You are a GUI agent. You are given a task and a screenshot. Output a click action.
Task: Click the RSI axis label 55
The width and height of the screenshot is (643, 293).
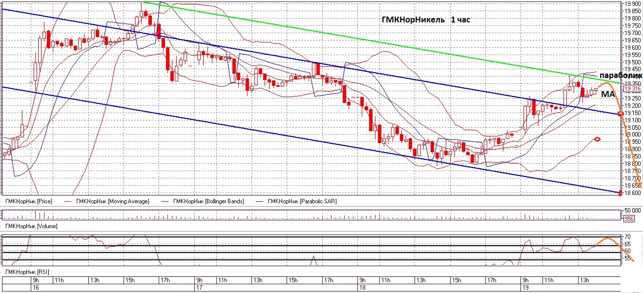[627, 258]
